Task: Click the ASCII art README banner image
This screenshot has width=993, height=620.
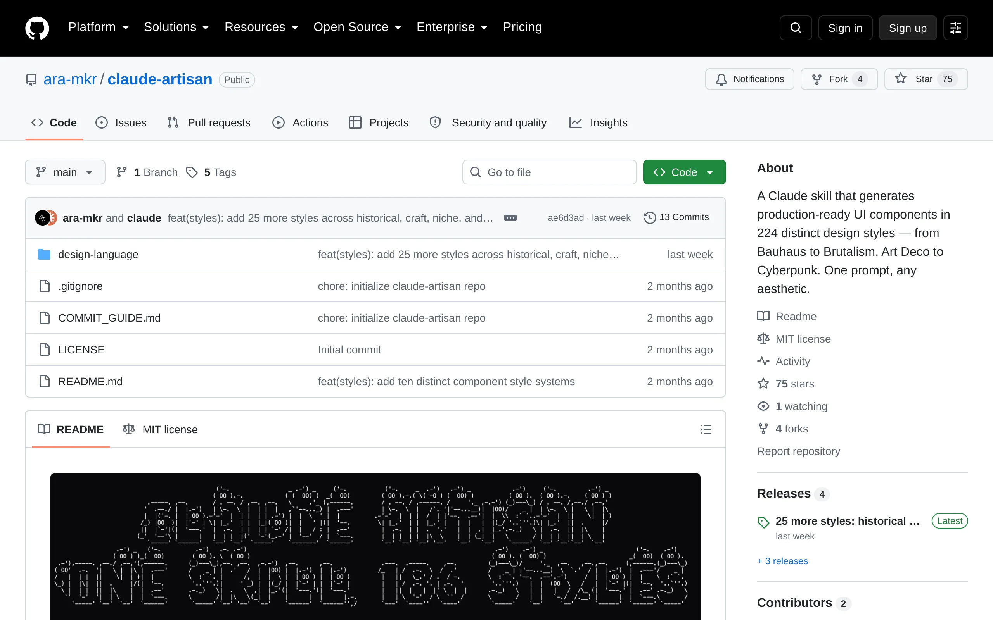Action: [x=375, y=546]
